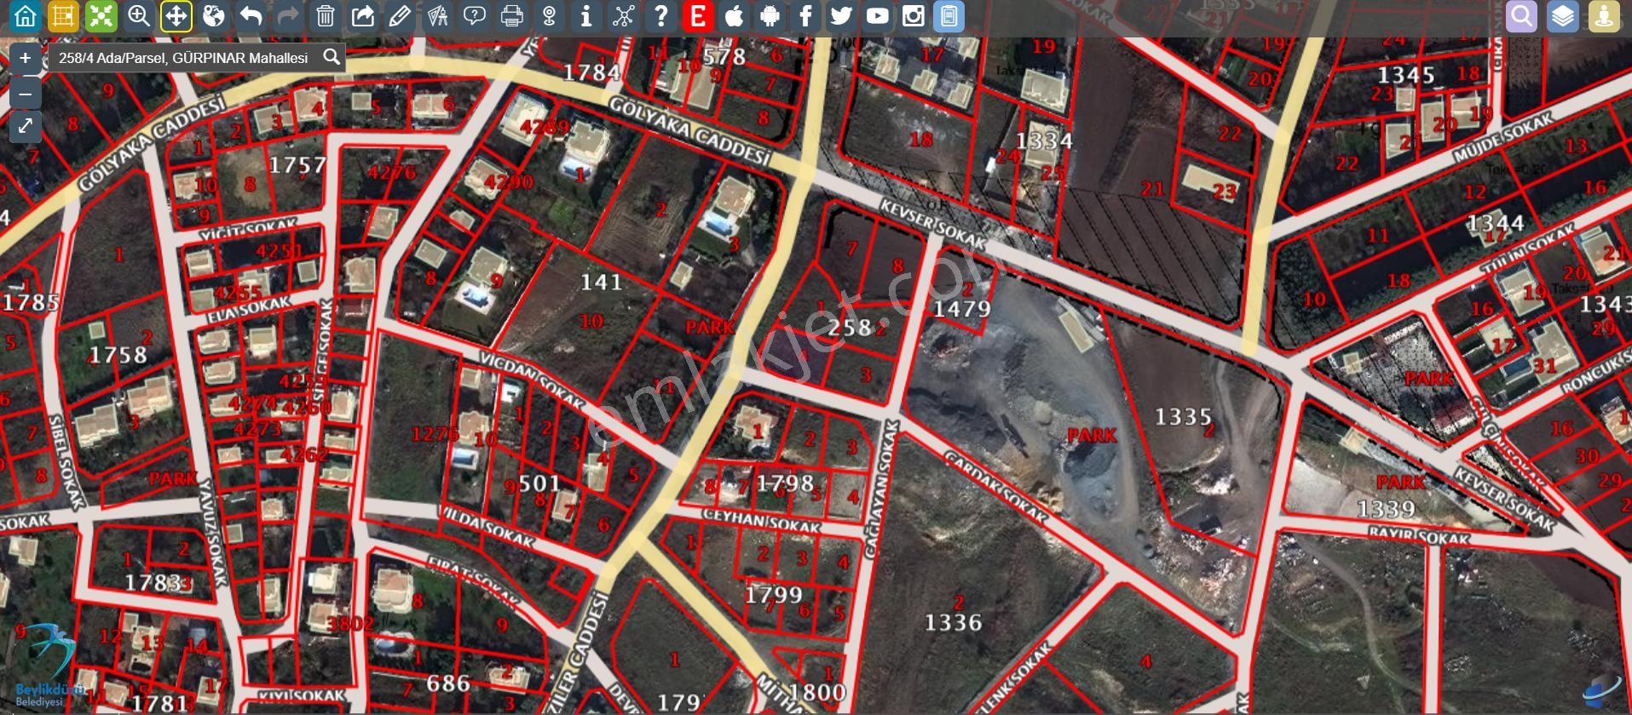This screenshot has height=715, width=1632.
Task: Click the 1798 block label
Action: [785, 483]
